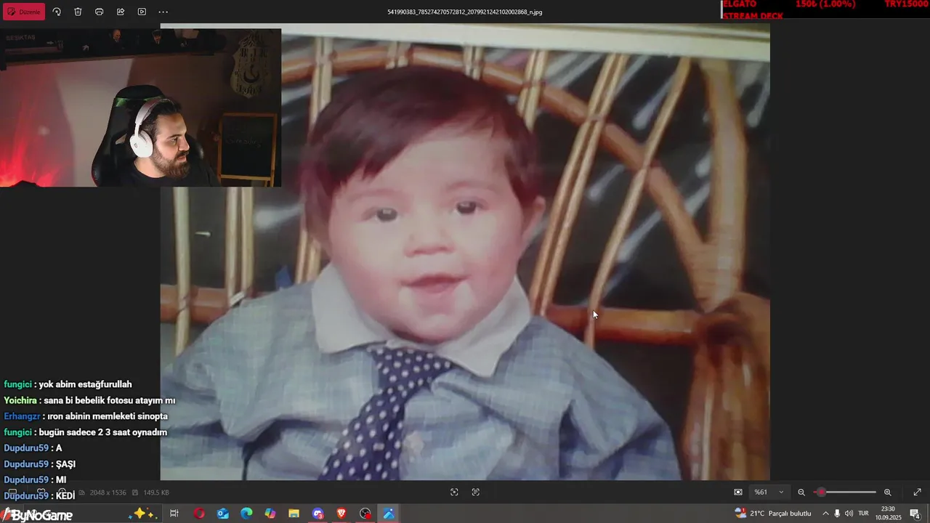Open the Copilot sparkle icon in taskbar

142,514
